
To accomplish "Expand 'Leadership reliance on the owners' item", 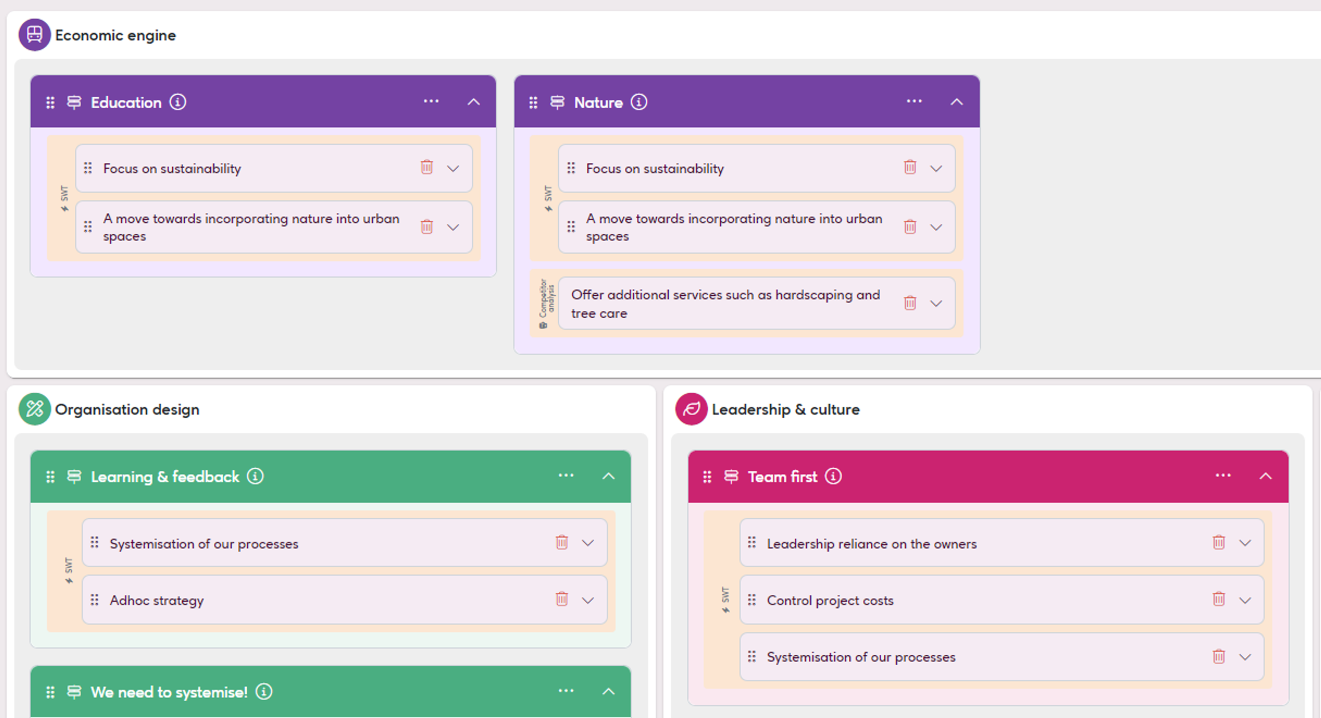I will (x=1245, y=543).
